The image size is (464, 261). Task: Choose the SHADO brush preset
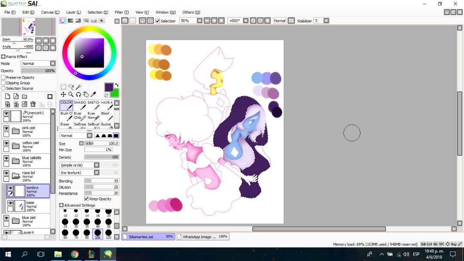click(80, 105)
